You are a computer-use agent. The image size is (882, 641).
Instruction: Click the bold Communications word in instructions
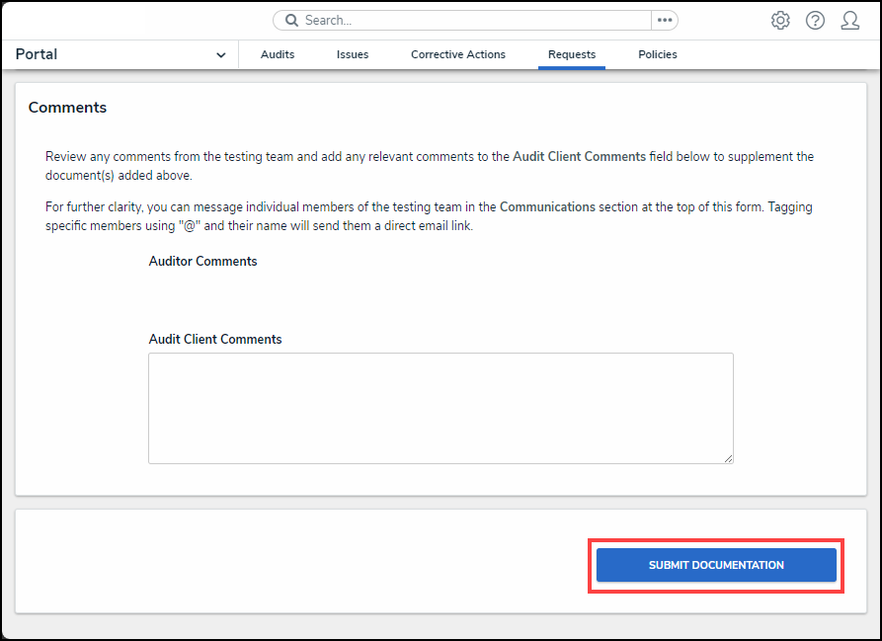click(547, 207)
